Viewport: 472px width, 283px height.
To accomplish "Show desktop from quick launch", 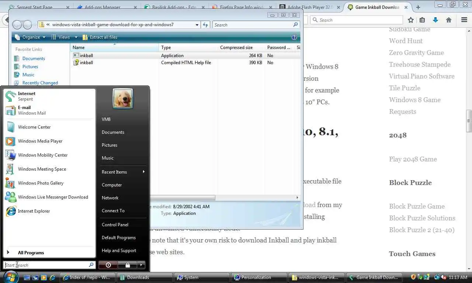I will pyautogui.click(x=27, y=277).
